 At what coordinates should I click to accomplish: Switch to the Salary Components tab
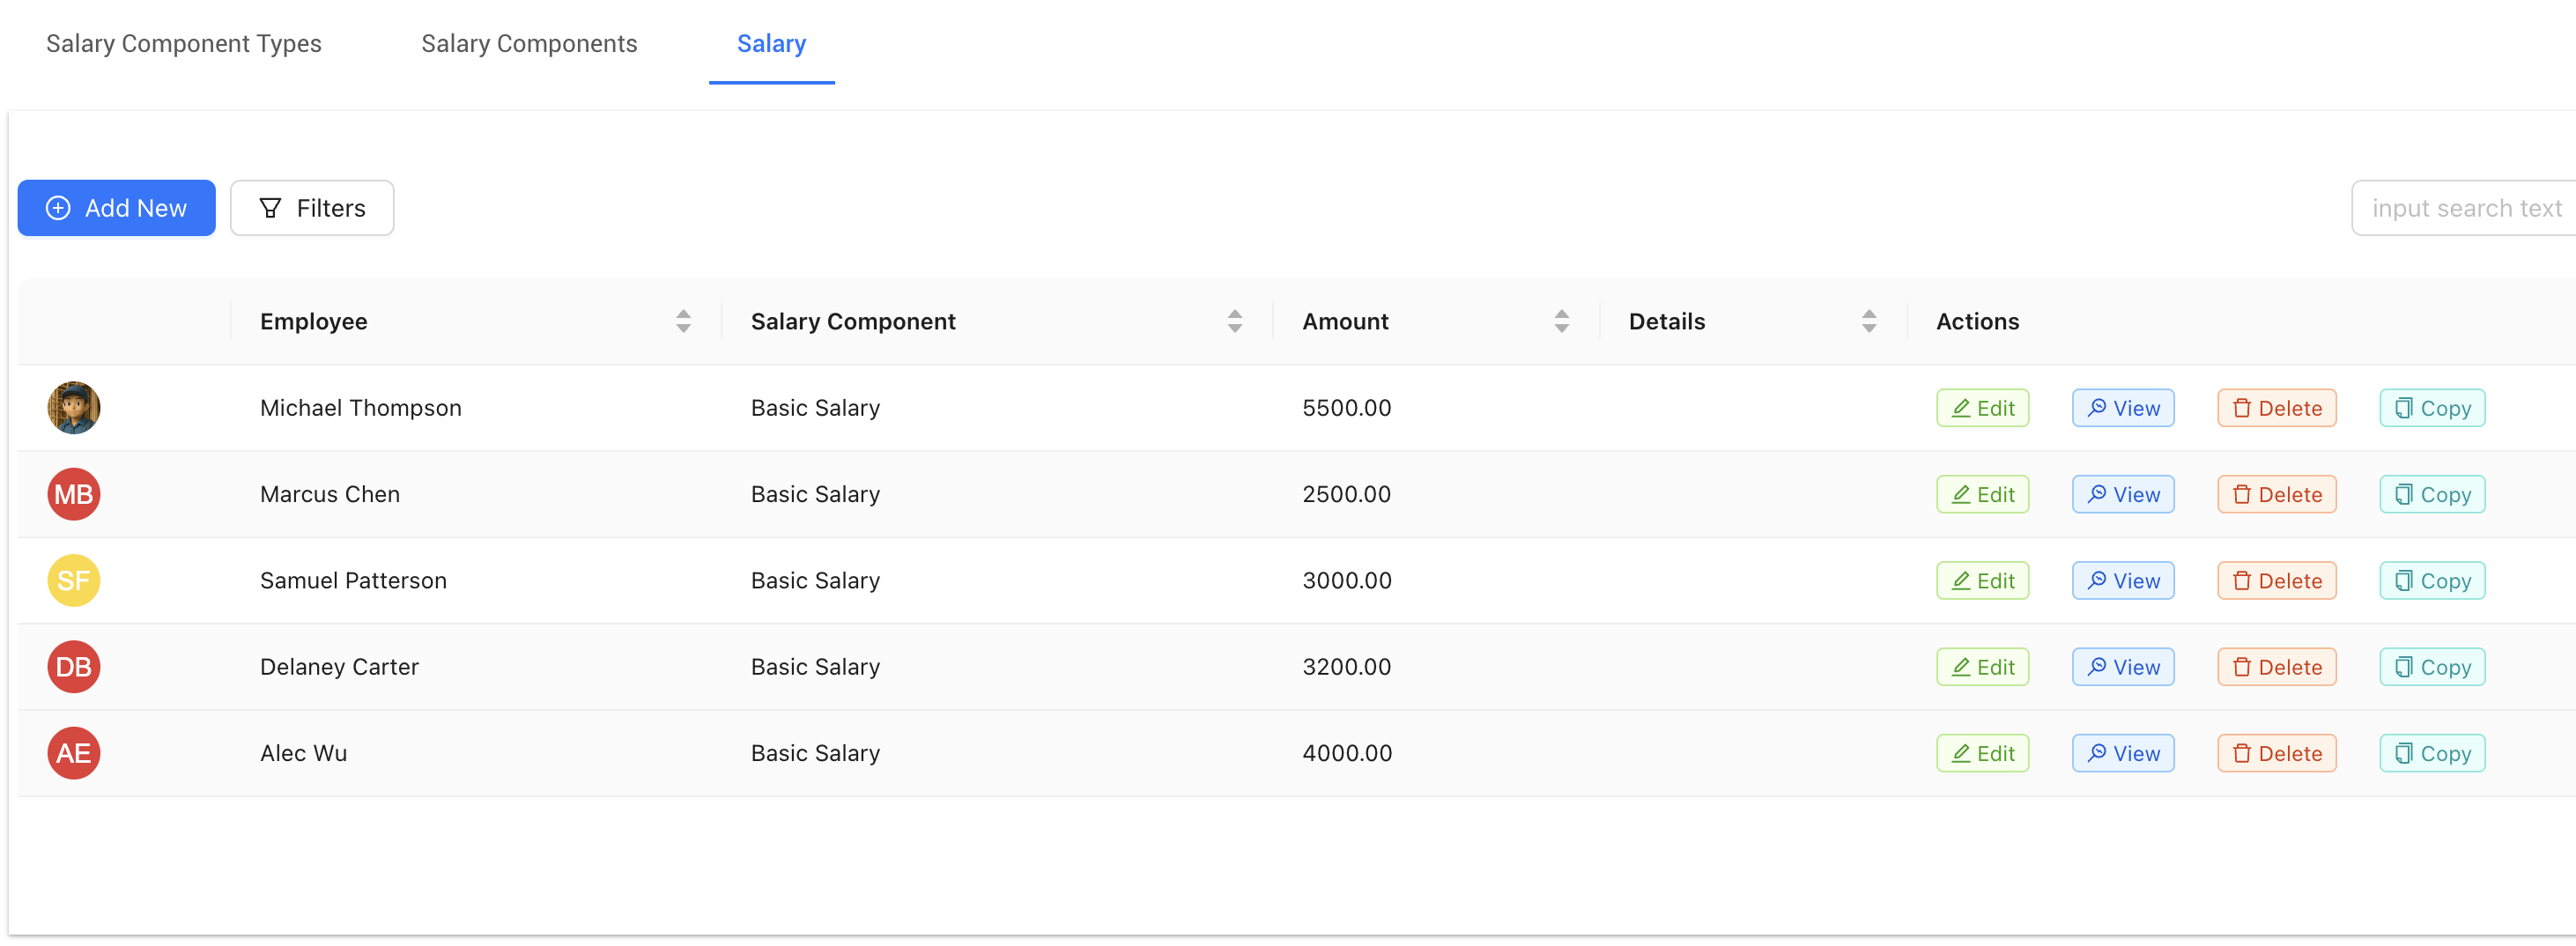529,43
